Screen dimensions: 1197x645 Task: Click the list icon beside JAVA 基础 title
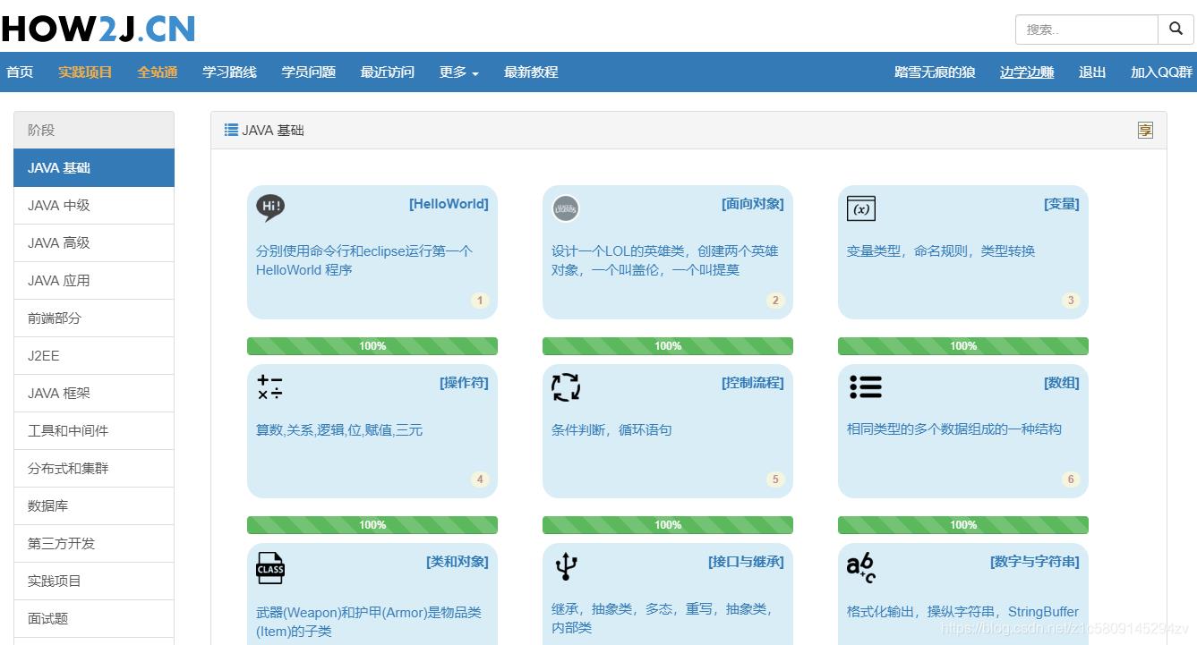(x=231, y=130)
